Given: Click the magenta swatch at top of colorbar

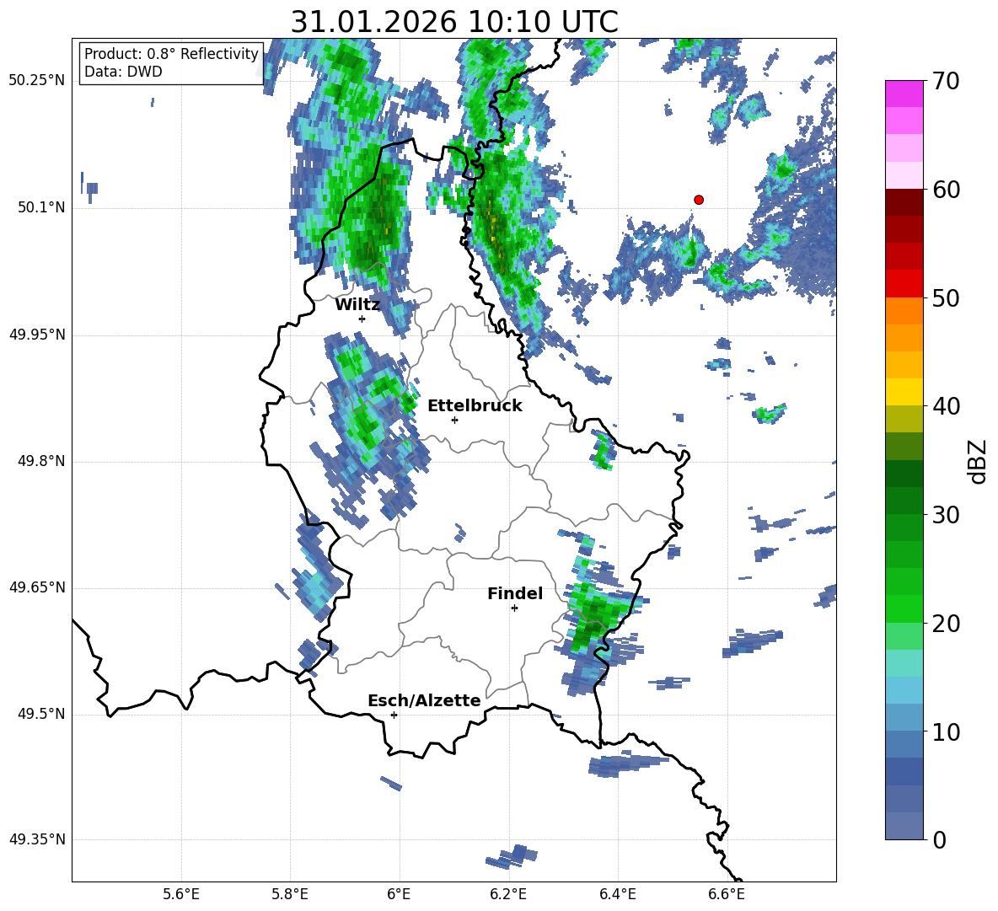Looking at the screenshot, I should point(904,94).
